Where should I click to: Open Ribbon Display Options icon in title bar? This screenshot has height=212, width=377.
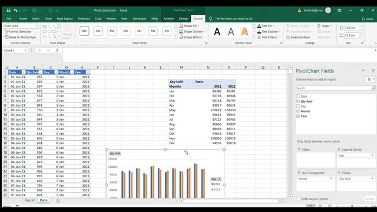tap(339, 11)
